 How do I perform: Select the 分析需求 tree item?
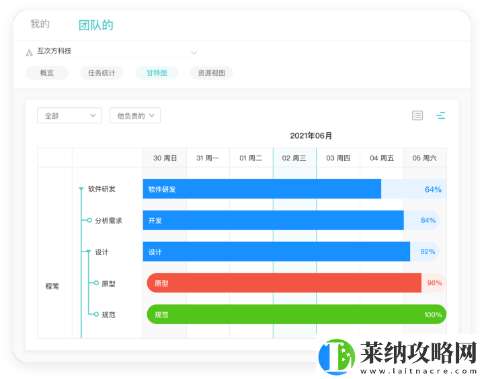click(108, 221)
